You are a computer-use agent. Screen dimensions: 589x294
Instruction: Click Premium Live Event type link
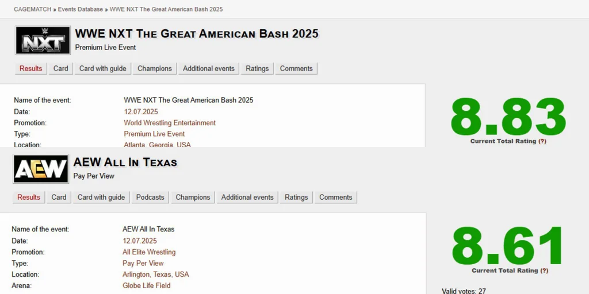pyautogui.click(x=154, y=134)
